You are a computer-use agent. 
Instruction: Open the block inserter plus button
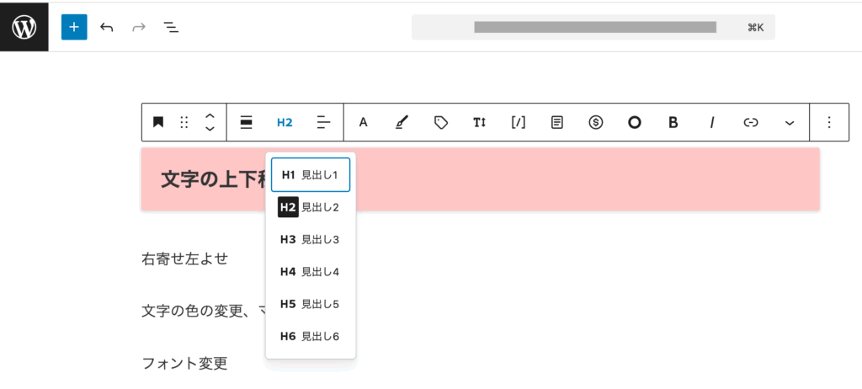(74, 27)
